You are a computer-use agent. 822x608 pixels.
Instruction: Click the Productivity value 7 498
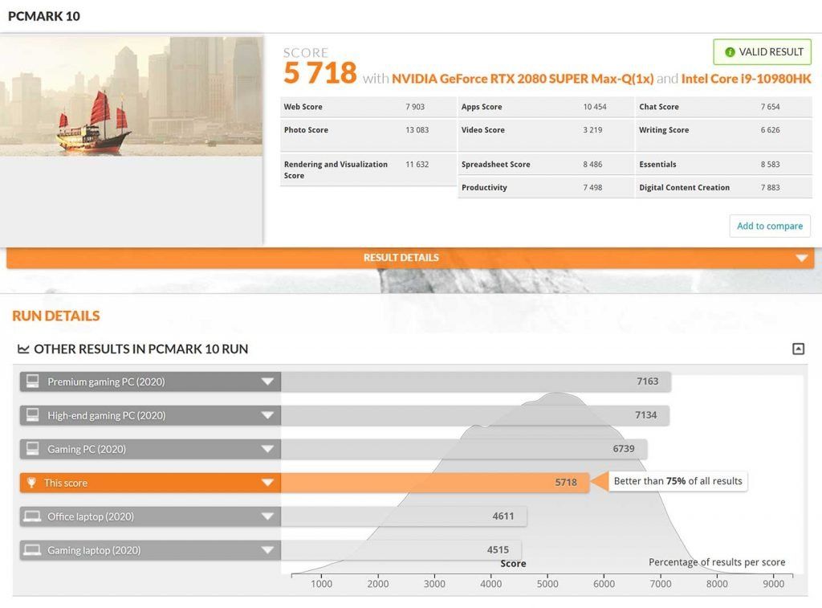click(592, 187)
